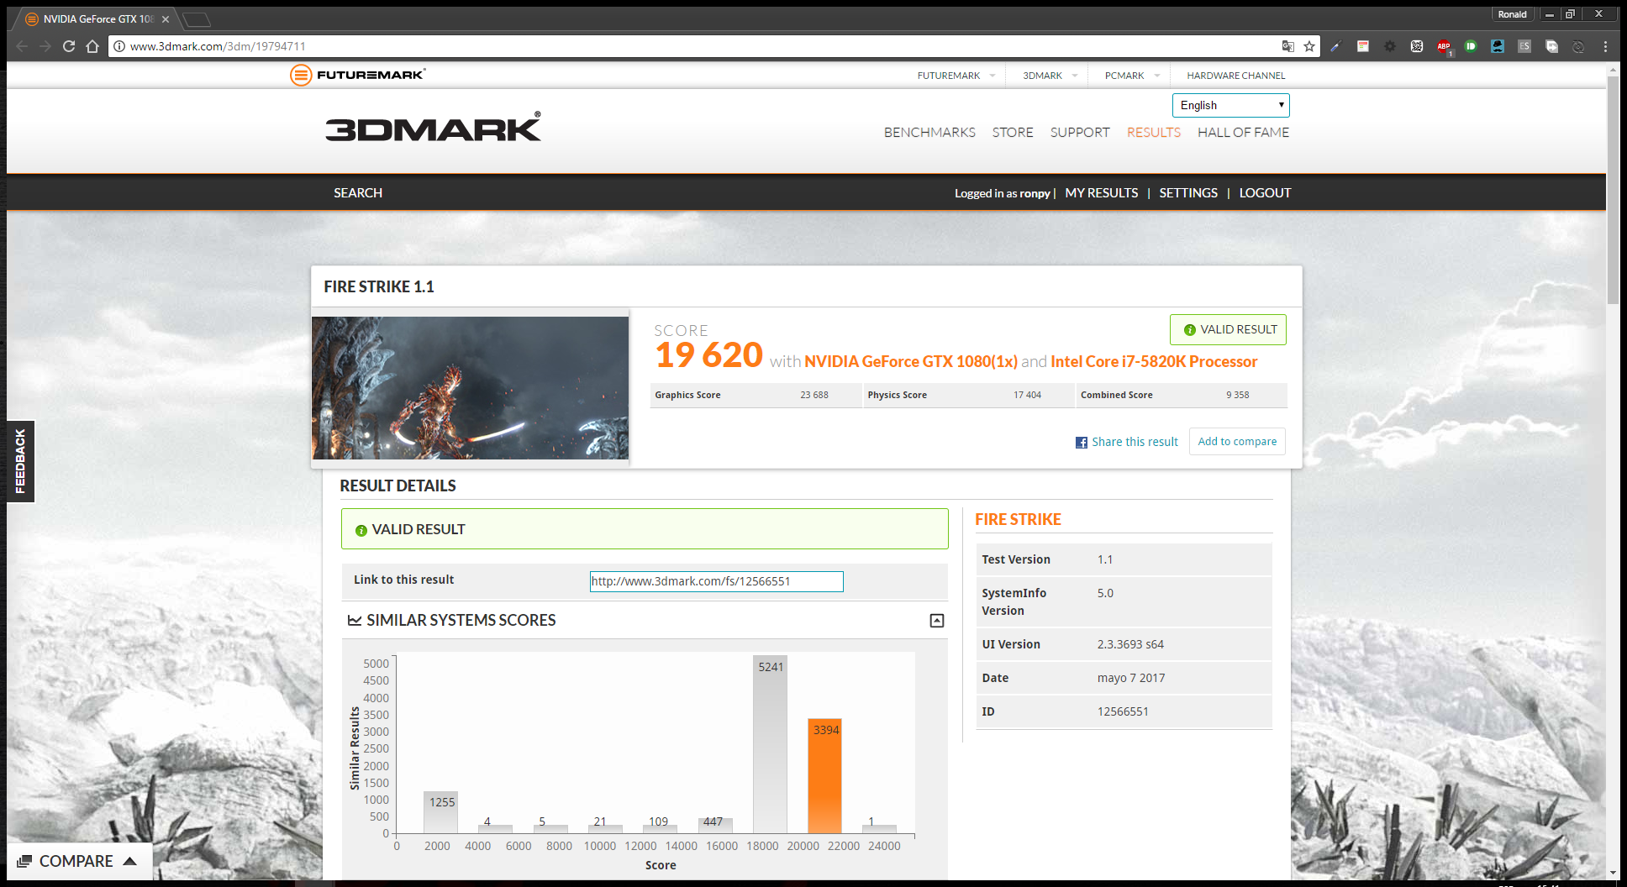Click the Graphics Score value 23 688
This screenshot has width=1627, height=887.
814,396
